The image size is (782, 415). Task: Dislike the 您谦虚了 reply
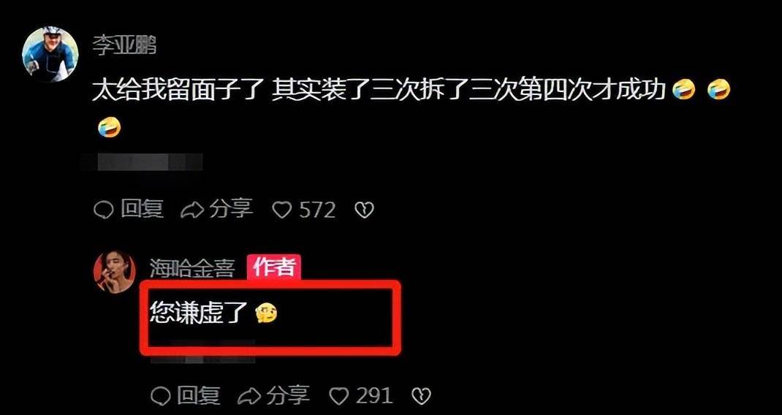421,397
